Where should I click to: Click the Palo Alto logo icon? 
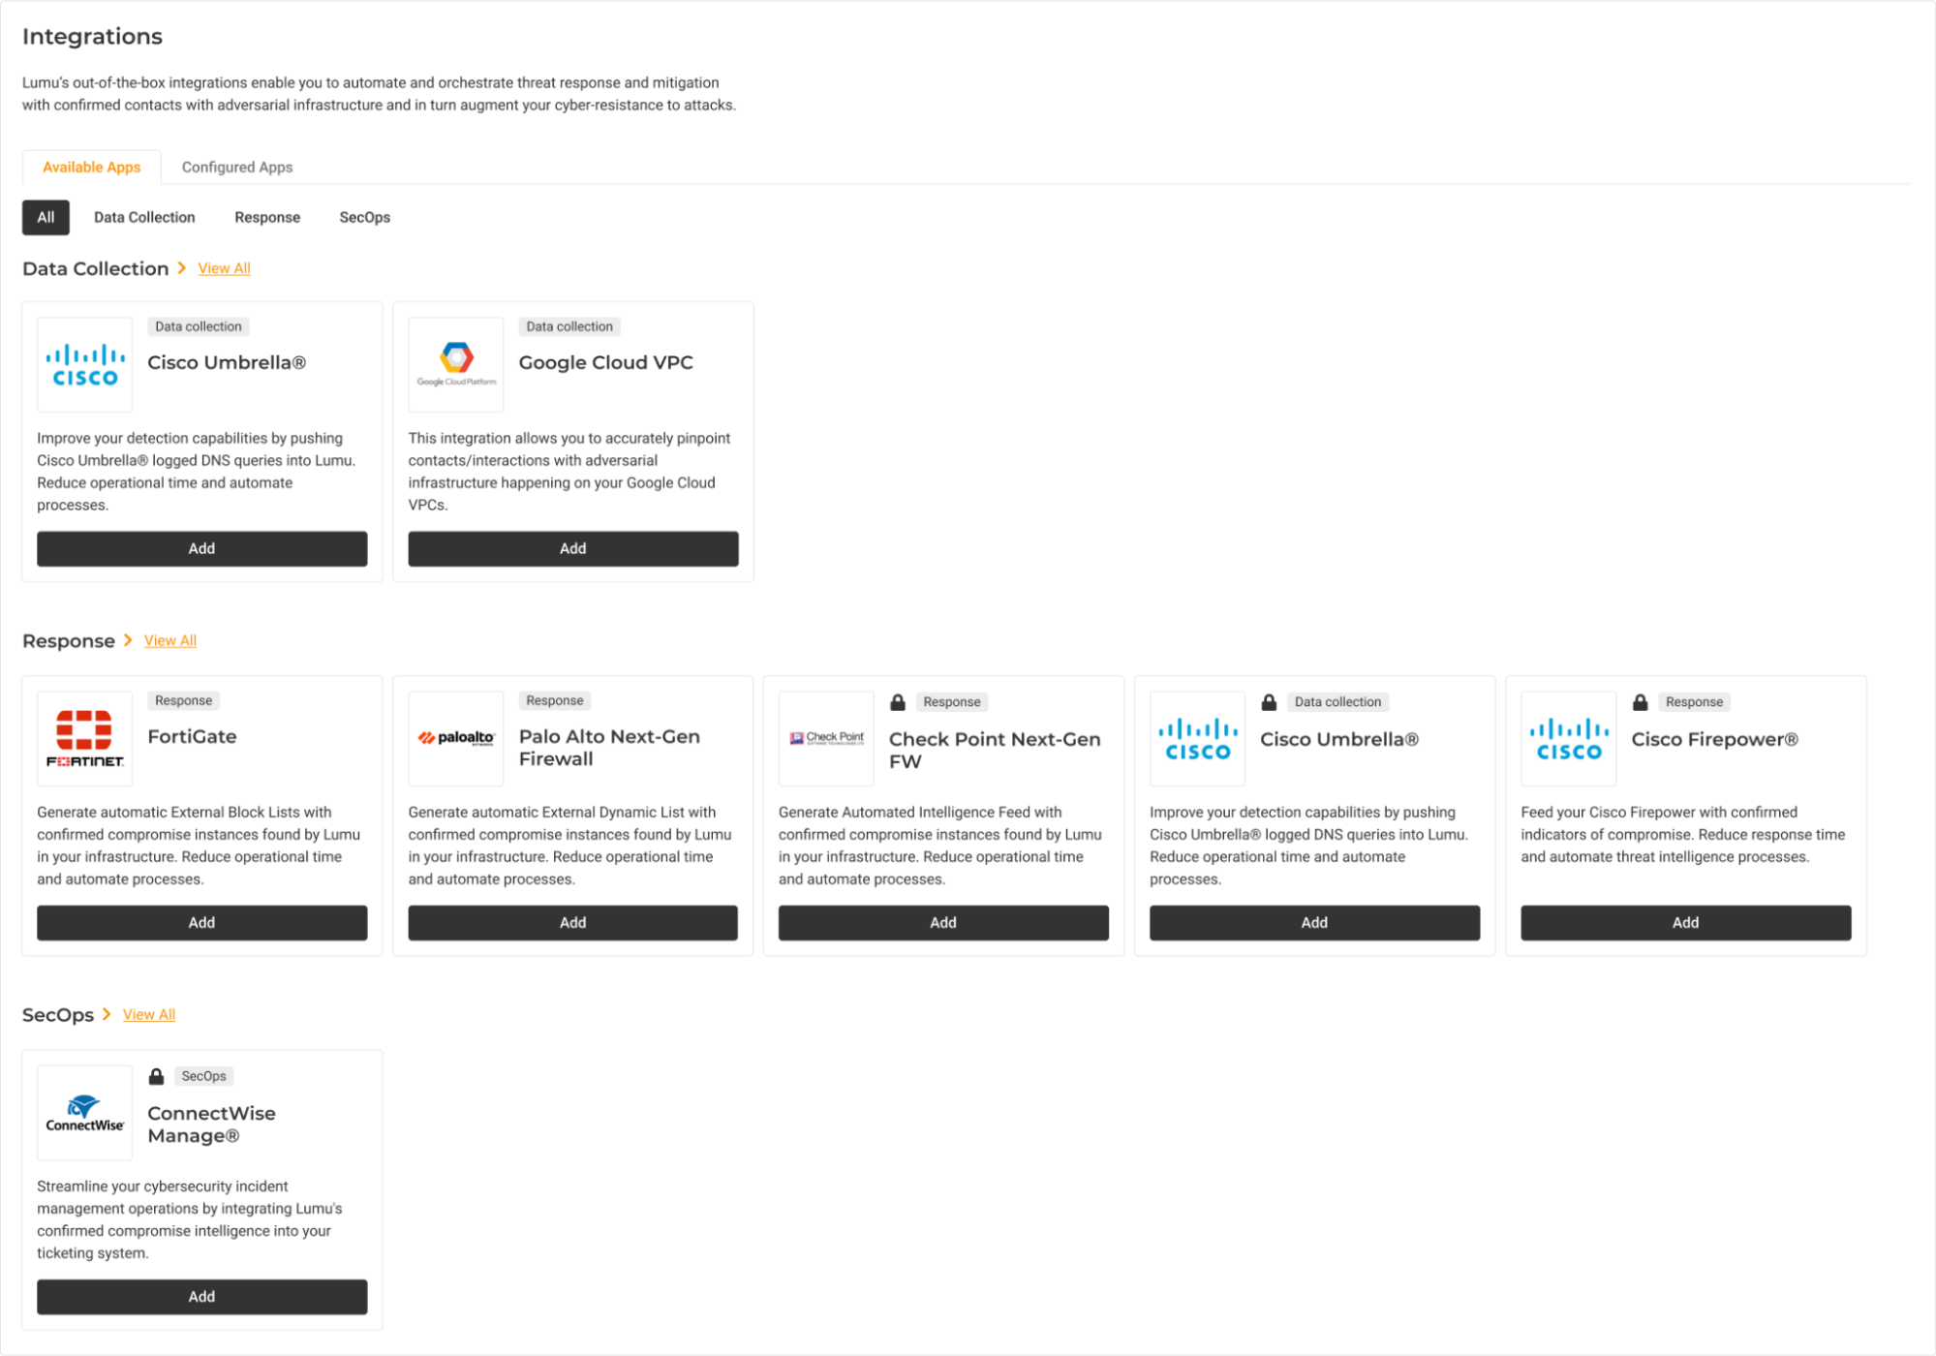(x=456, y=738)
